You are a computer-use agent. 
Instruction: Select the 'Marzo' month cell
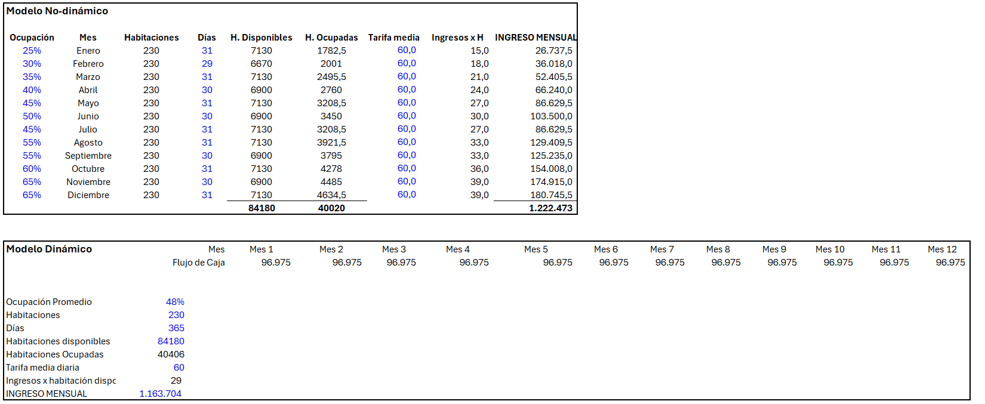[x=88, y=77]
